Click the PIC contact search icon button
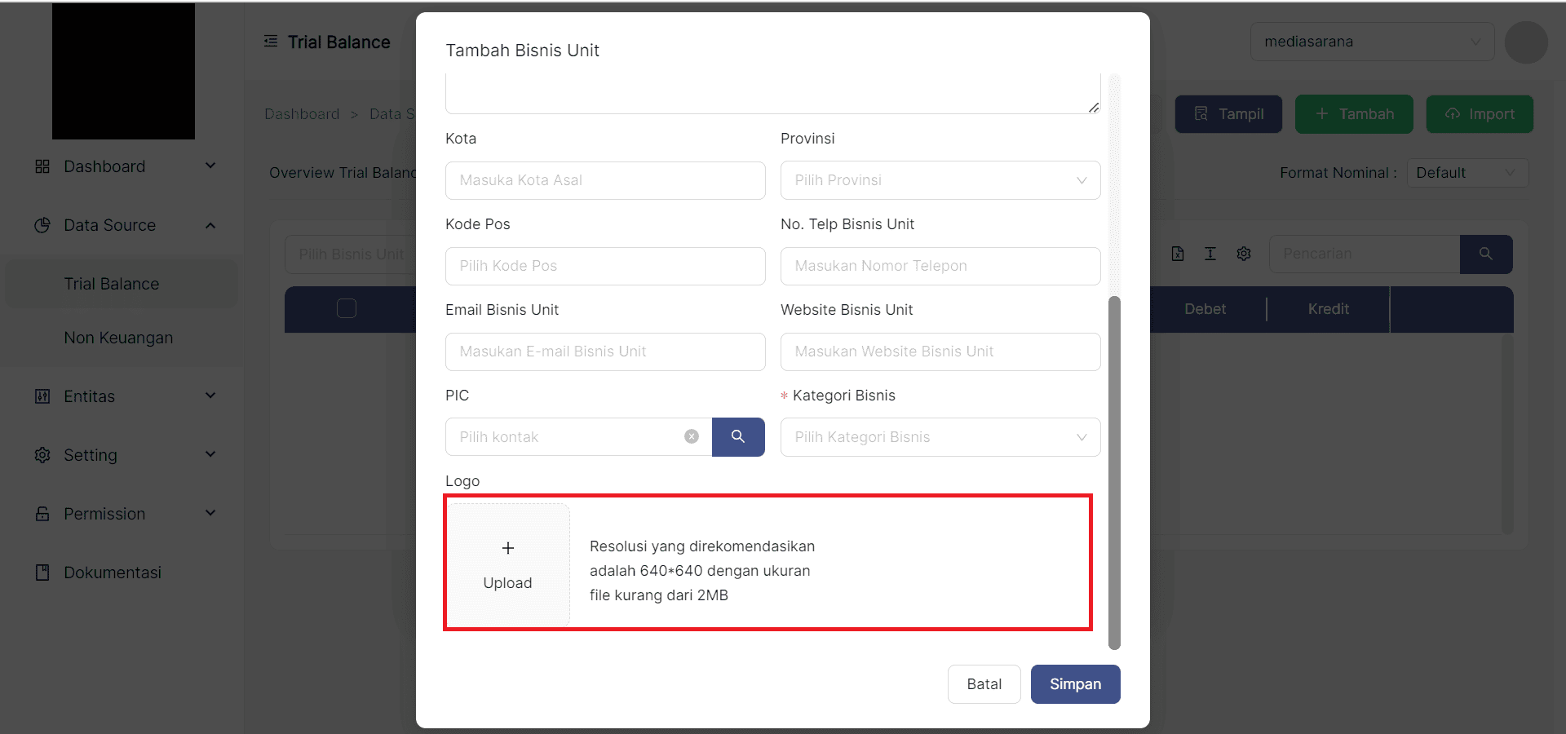 (738, 437)
